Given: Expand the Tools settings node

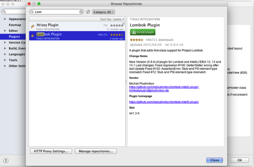Looking at the screenshot, I should pyautogui.click(x=5, y=60).
